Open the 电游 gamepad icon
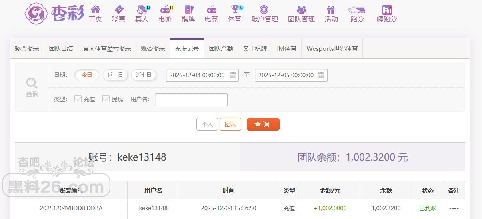The width and height of the screenshot is (482, 219). point(166,9)
